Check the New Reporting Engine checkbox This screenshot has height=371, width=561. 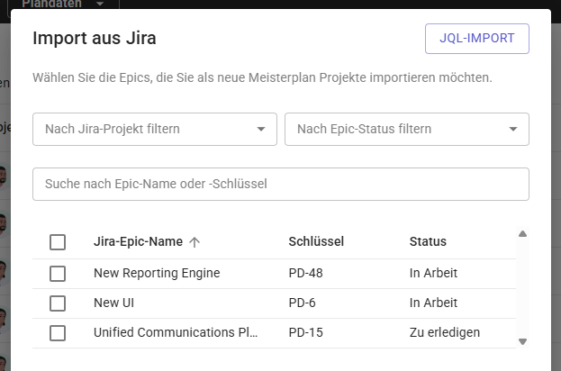(58, 274)
